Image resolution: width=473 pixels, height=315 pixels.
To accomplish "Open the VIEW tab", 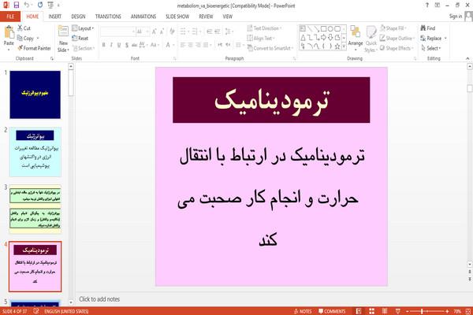I will tap(228, 17).
